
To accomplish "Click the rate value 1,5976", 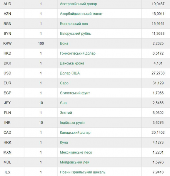I will 158,162.
